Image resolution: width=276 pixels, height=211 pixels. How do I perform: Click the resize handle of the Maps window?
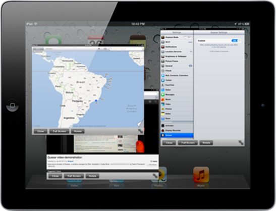[x=140, y=131]
